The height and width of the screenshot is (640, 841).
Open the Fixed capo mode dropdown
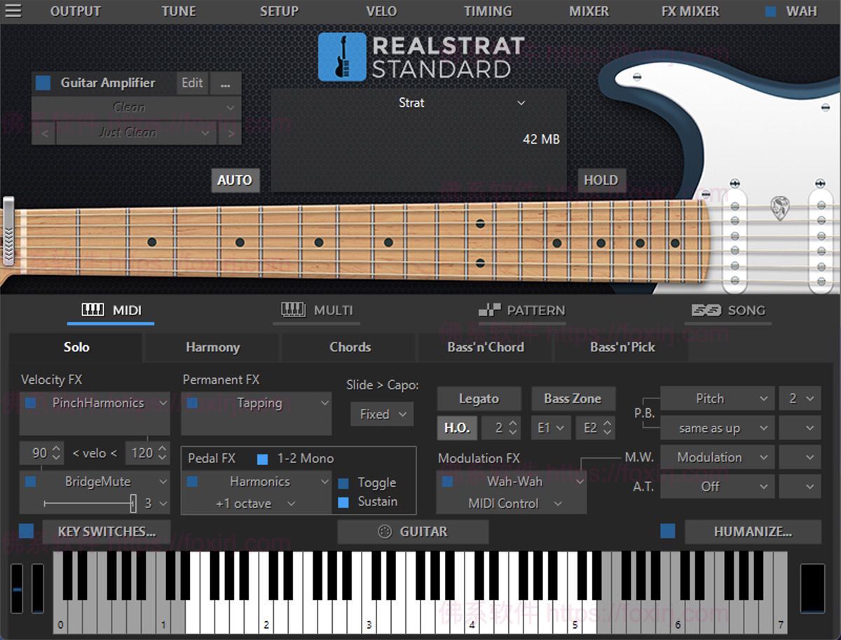tap(381, 414)
